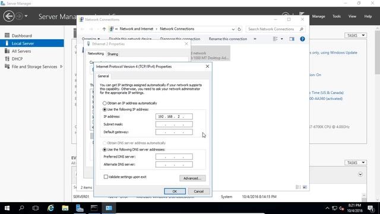The width and height of the screenshot is (380, 214).
Task: Select Use the following IP address
Action: point(125,109)
